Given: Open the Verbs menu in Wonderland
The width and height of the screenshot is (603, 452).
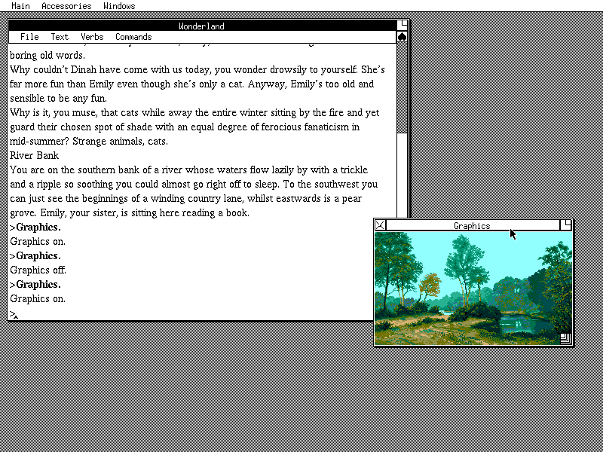Looking at the screenshot, I should click(x=92, y=37).
